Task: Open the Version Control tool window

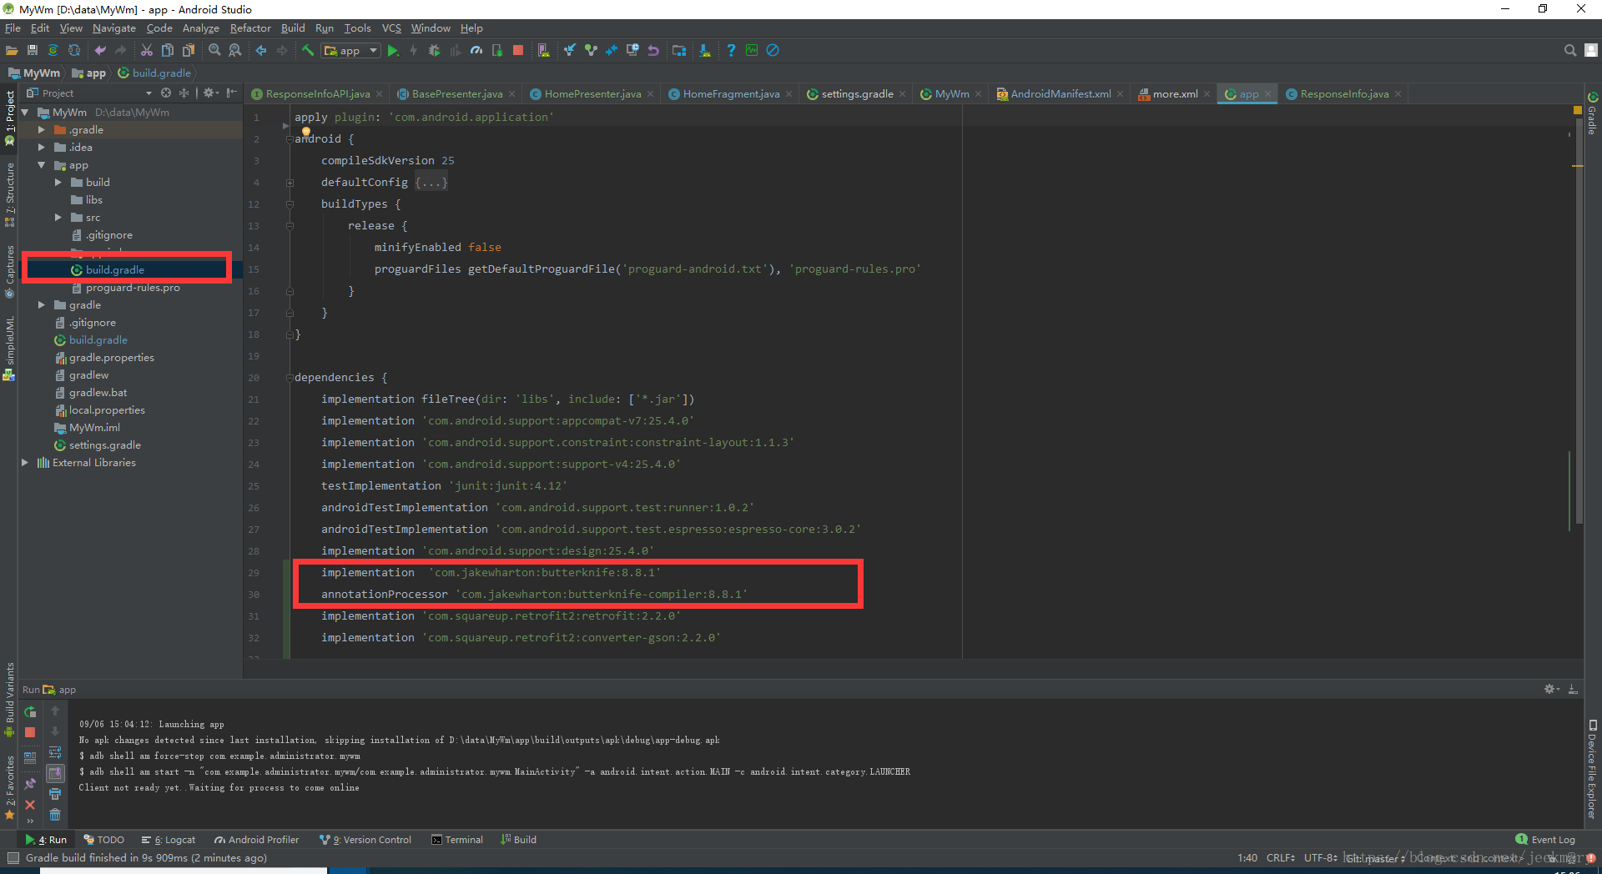Action: 365,840
